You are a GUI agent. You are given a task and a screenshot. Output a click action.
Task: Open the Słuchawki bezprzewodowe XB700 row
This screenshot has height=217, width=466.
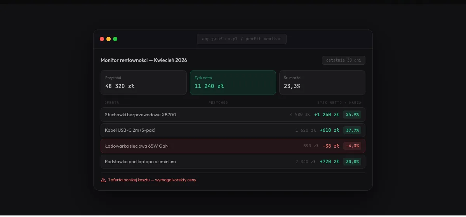coord(233,114)
